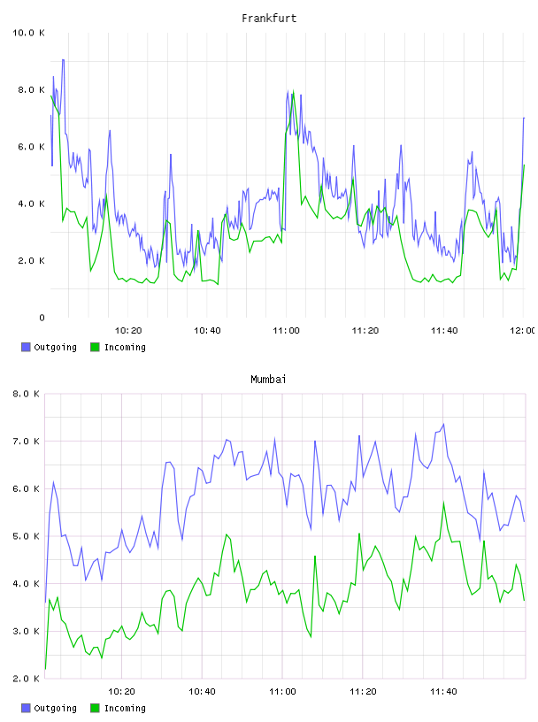Click the Frankfurt Incoming green legend swatch
538x722 pixels.
pyautogui.click(x=95, y=347)
